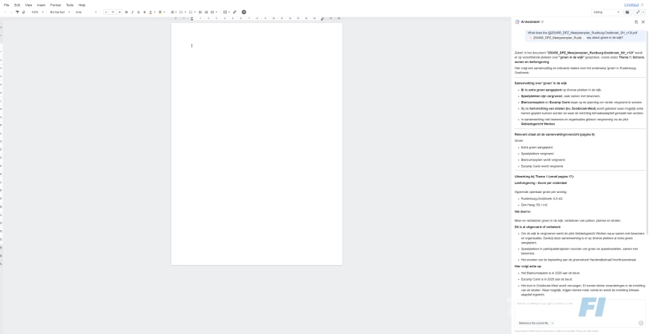Viewport: 649px width, 334px height.
Task: Apply underline formatting
Action: [x=138, y=12]
